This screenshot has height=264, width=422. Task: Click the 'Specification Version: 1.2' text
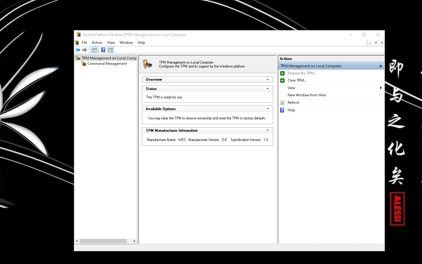(249, 140)
